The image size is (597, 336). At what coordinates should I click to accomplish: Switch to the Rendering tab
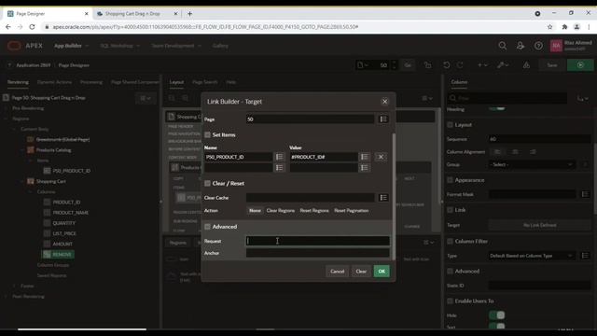18,82
